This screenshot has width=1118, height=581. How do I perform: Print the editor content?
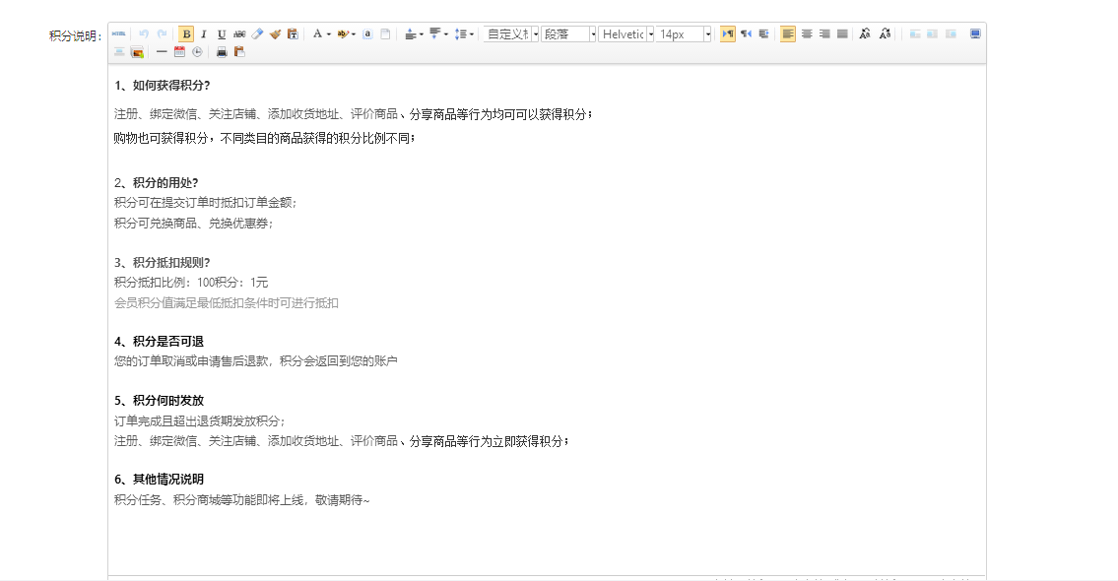coord(222,51)
